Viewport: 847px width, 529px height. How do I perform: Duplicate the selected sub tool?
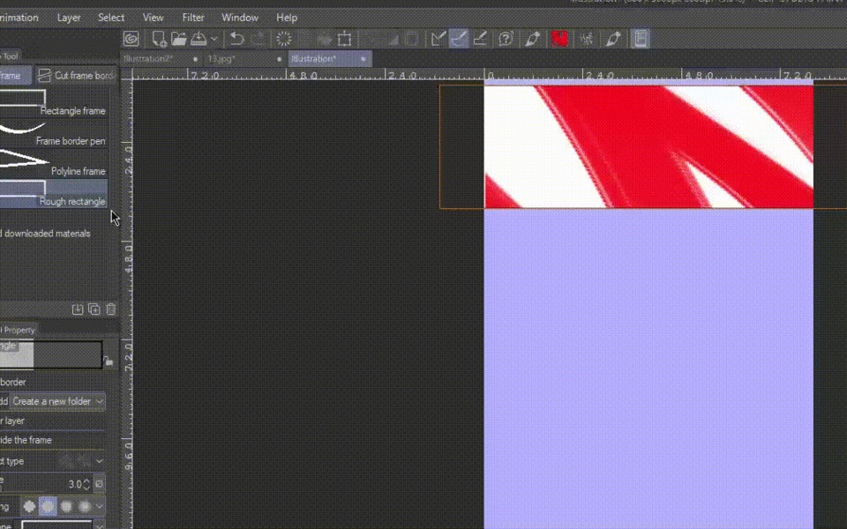click(x=94, y=309)
